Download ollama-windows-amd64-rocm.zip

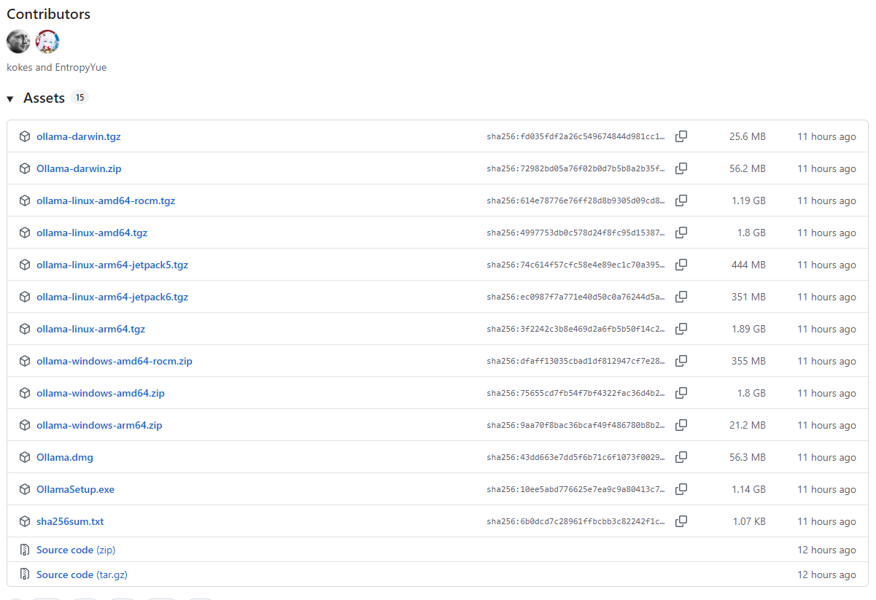pos(115,361)
